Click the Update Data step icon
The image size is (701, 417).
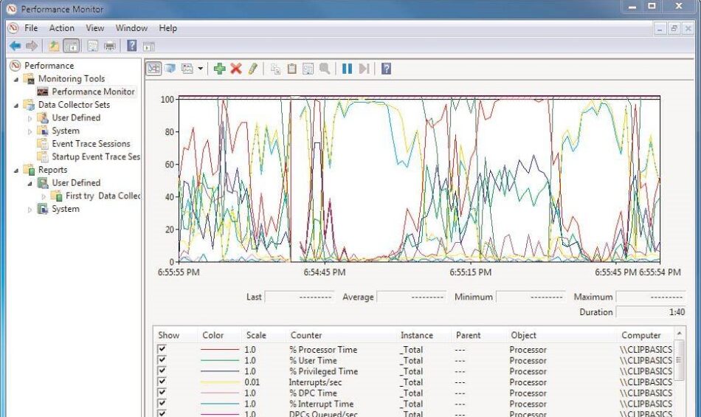[x=364, y=69]
